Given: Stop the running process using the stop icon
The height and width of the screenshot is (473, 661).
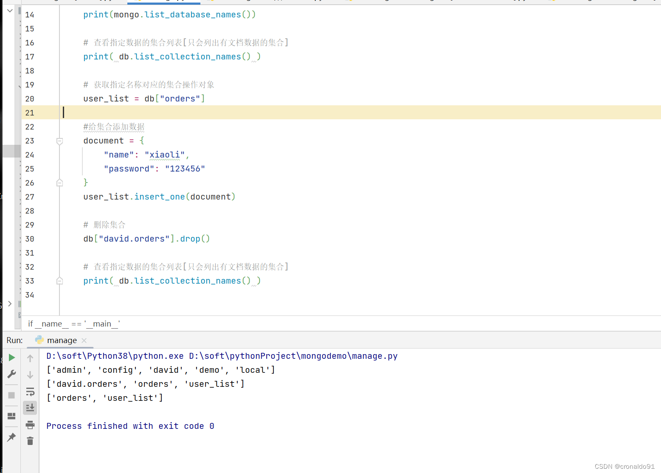Looking at the screenshot, I should point(11,395).
